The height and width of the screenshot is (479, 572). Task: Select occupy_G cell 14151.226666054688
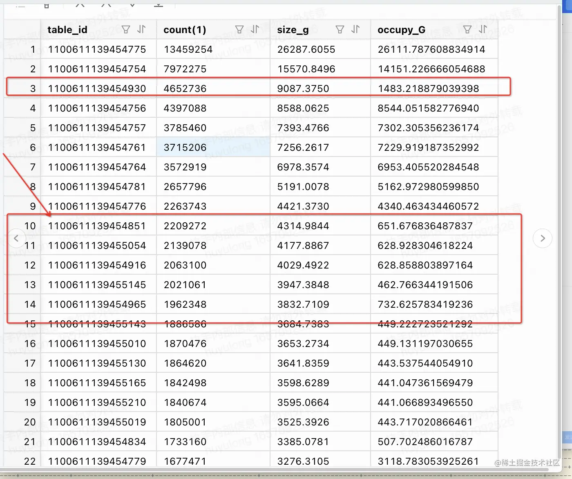tap(434, 69)
